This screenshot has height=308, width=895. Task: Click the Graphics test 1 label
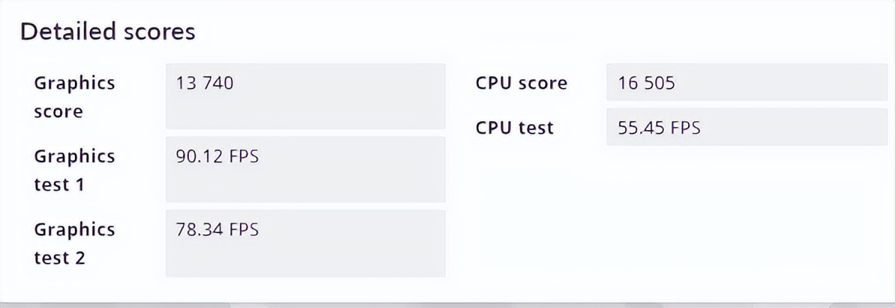tap(74, 170)
